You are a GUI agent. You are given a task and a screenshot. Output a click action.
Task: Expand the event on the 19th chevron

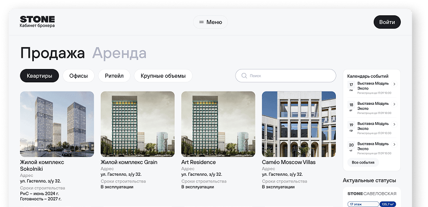394,124
